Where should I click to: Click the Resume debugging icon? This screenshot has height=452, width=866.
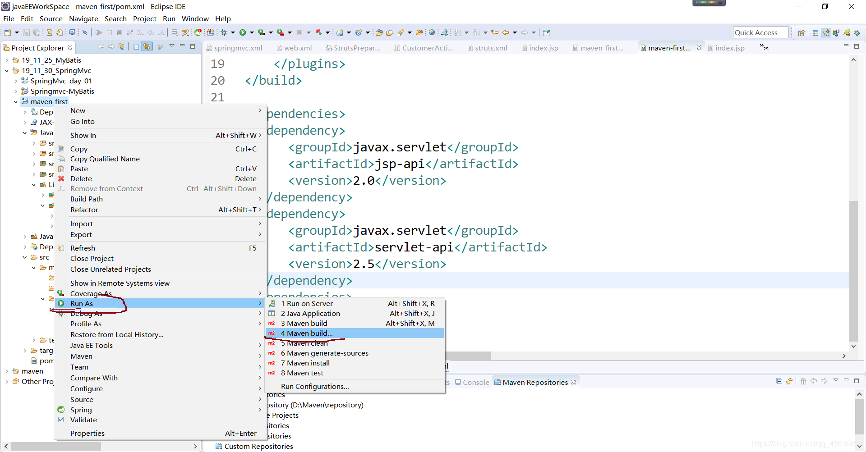(x=99, y=32)
